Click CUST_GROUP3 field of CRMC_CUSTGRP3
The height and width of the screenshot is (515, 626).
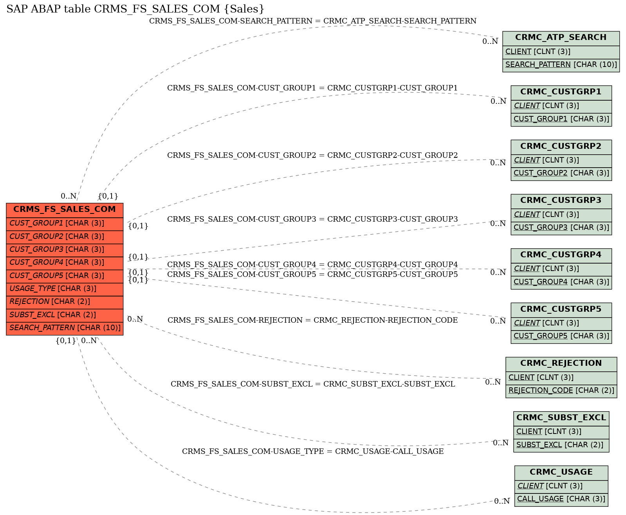pyautogui.click(x=561, y=228)
